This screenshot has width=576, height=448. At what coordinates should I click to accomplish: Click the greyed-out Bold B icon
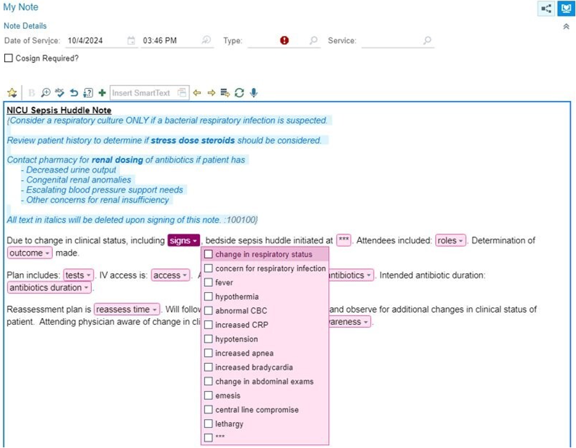click(x=31, y=93)
